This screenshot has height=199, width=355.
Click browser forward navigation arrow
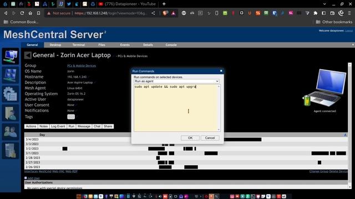(14, 13)
